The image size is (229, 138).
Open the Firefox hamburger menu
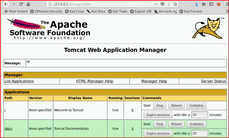[227, 4]
